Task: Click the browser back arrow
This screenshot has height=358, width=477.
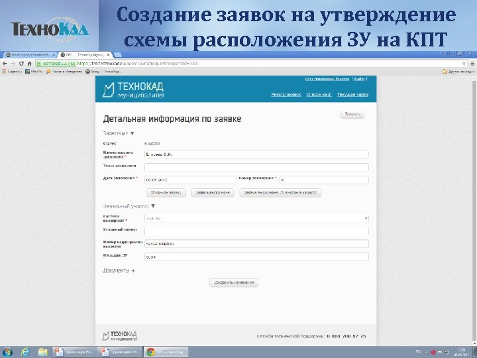Action: pyautogui.click(x=5, y=64)
